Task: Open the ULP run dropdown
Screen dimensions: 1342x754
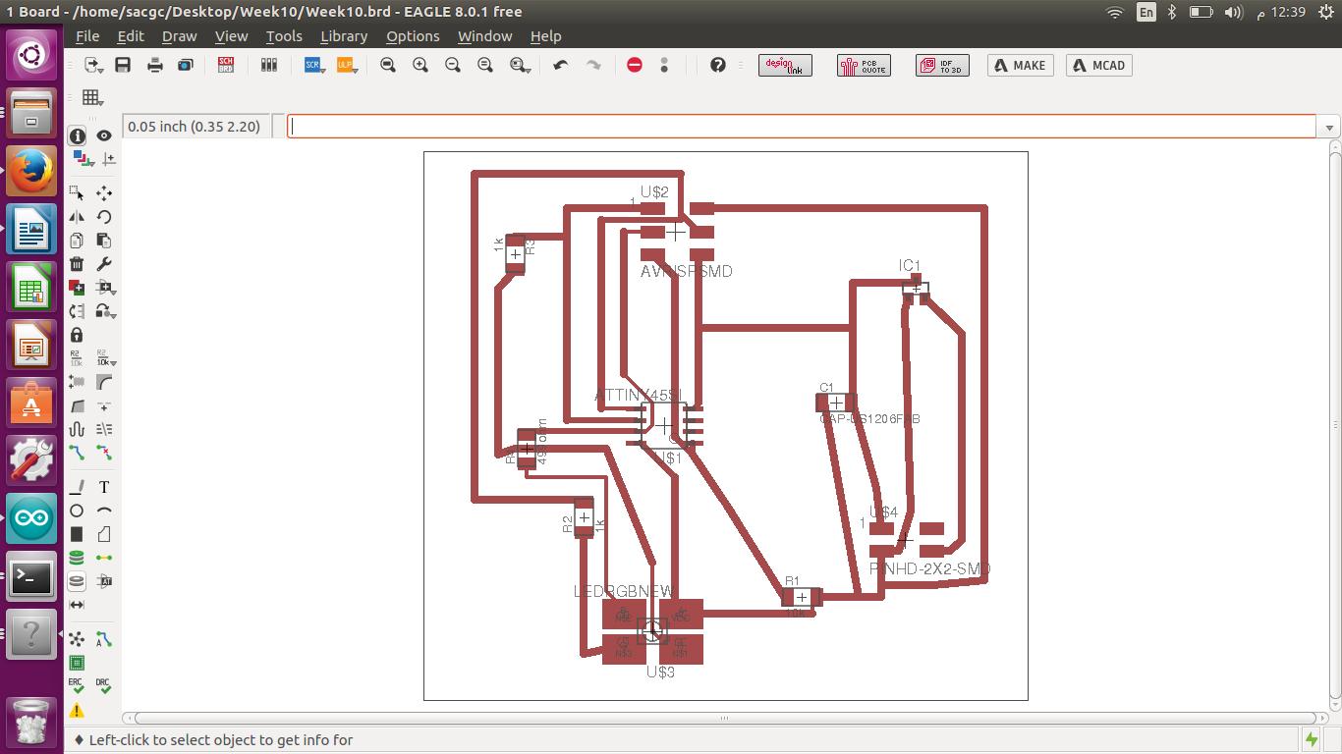Action: coord(346,65)
